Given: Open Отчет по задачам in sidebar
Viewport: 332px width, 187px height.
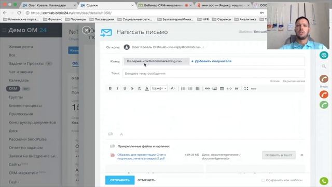Looking at the screenshot, I should (x=25, y=148).
